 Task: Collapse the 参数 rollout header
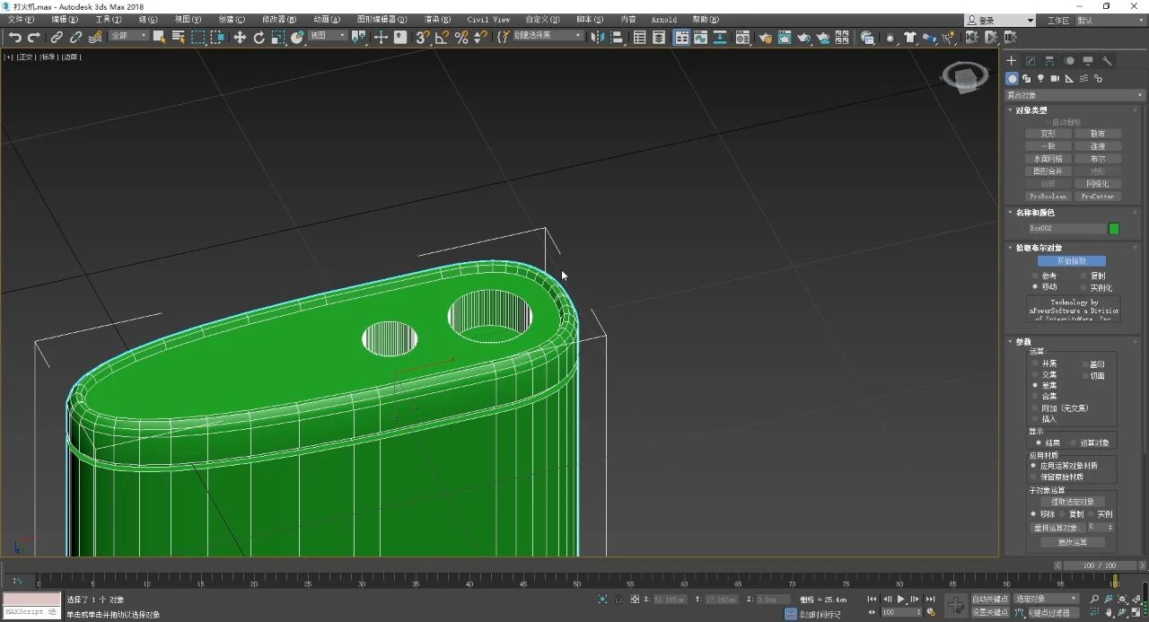tap(1023, 342)
